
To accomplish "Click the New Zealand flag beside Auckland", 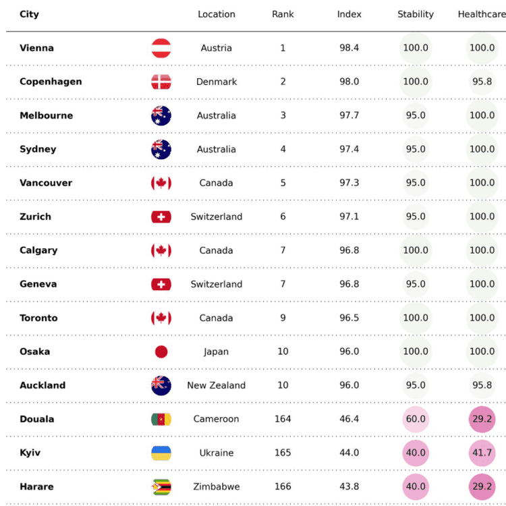I will [x=161, y=385].
